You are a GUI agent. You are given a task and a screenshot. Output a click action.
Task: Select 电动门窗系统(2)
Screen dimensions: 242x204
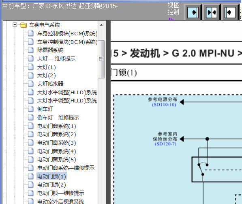[x=56, y=135]
